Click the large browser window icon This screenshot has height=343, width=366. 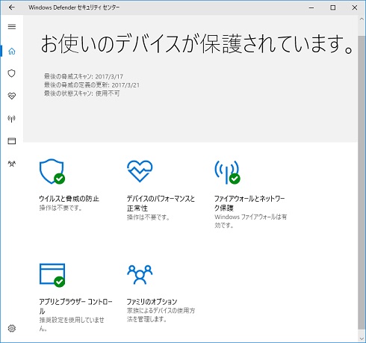52,275
